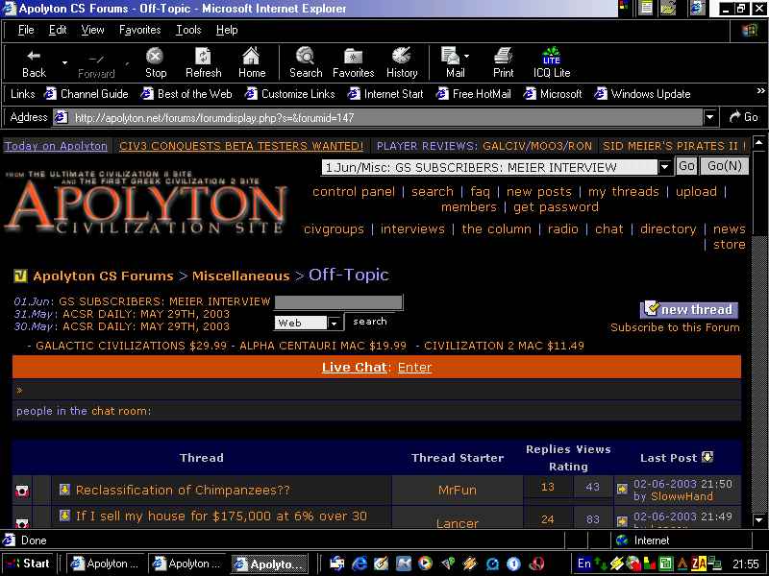Stop page loading with Stop icon
The width and height of the screenshot is (769, 576).
point(155,57)
